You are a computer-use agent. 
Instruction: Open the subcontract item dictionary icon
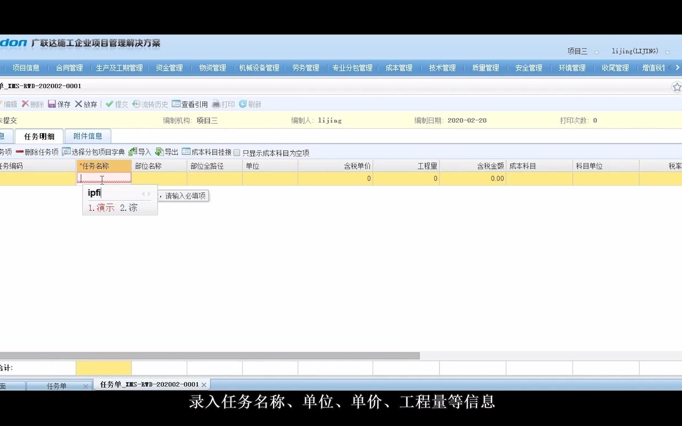click(x=66, y=152)
